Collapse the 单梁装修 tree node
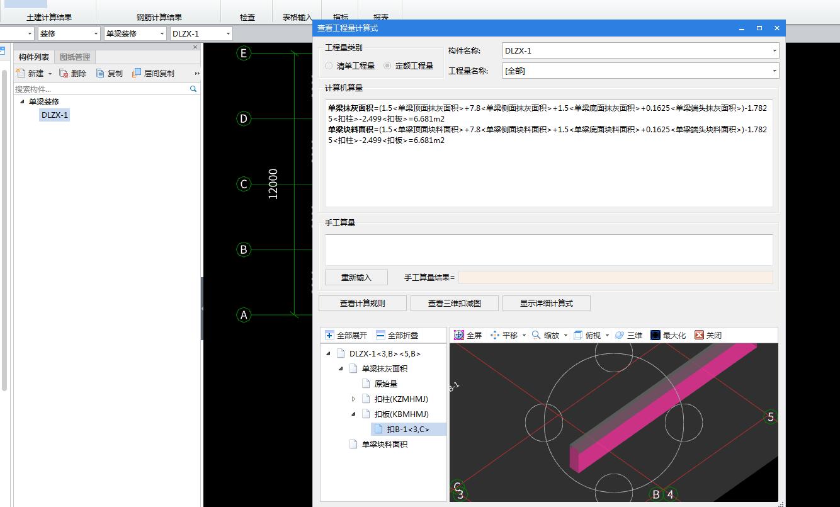This screenshot has width=840, height=507. tap(23, 101)
